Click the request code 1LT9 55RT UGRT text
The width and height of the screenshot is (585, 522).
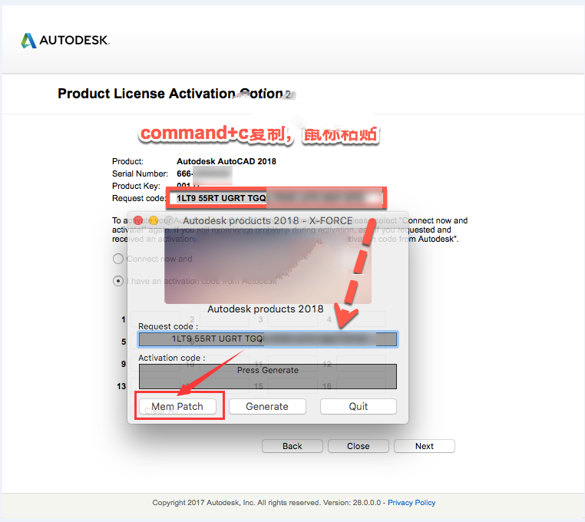point(221,198)
